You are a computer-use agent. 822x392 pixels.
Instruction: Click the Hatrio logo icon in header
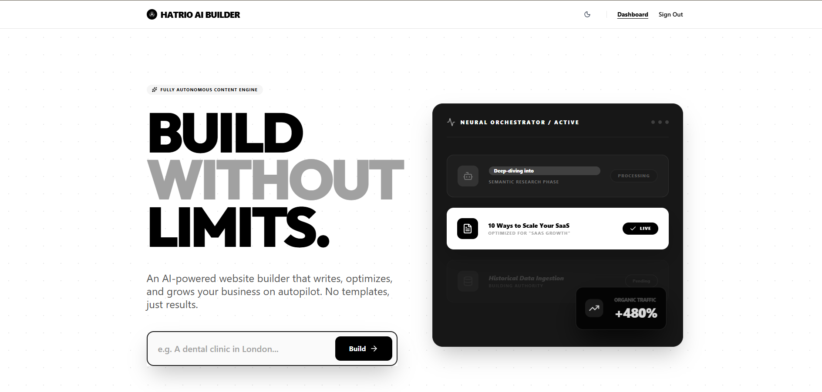(152, 14)
